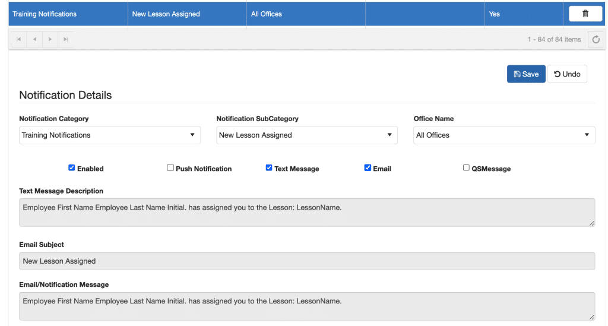Enable the Push Notification checkbox
This screenshot has height=326, width=608.
(170, 168)
